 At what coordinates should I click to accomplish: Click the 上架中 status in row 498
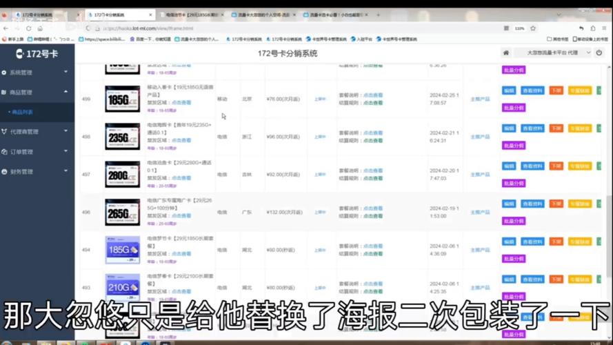coord(320,137)
